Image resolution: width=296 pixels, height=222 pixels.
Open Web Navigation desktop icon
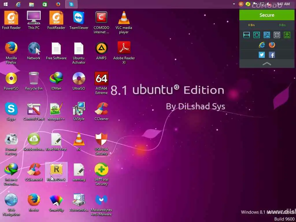(x=11, y=205)
